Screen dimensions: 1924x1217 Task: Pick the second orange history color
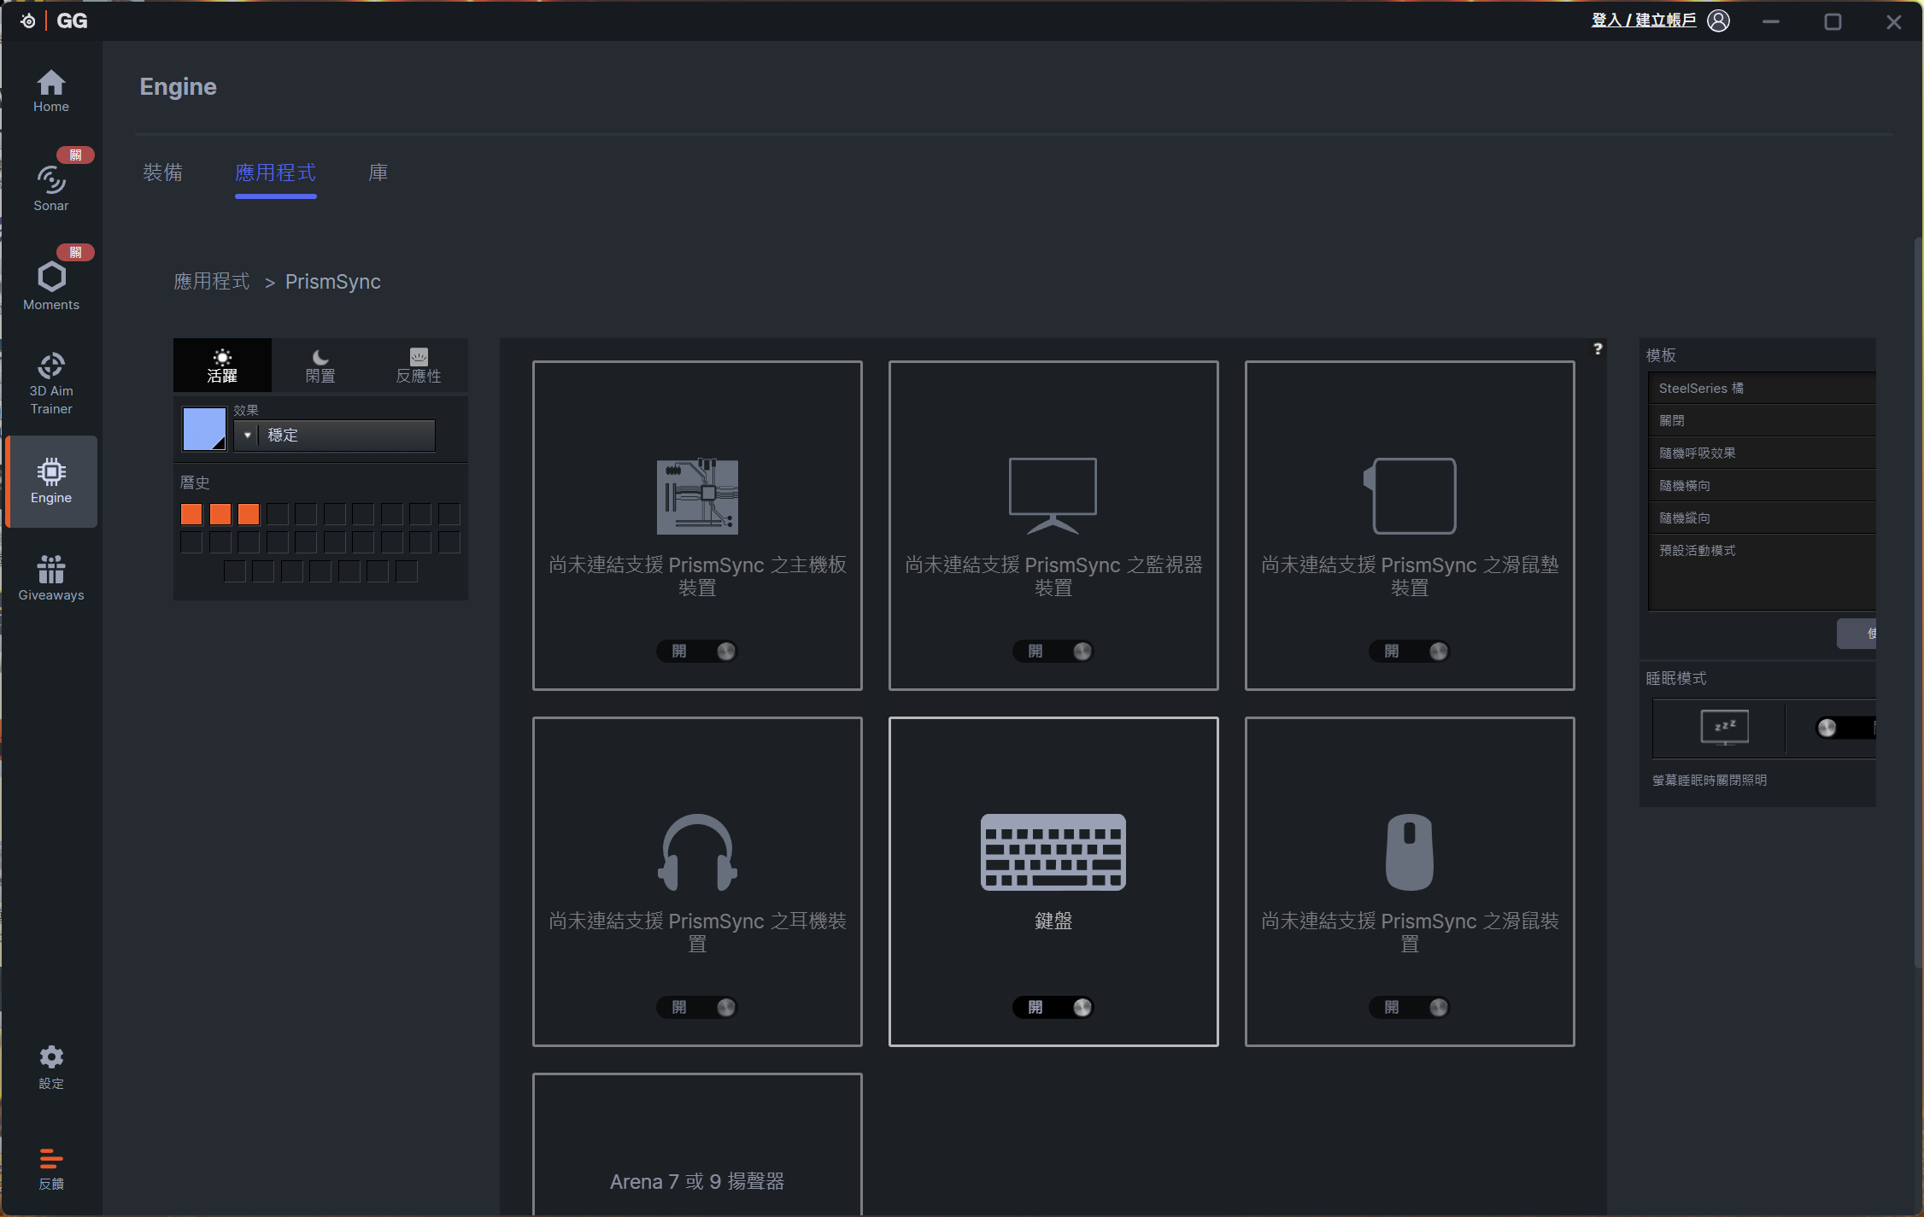(x=220, y=514)
